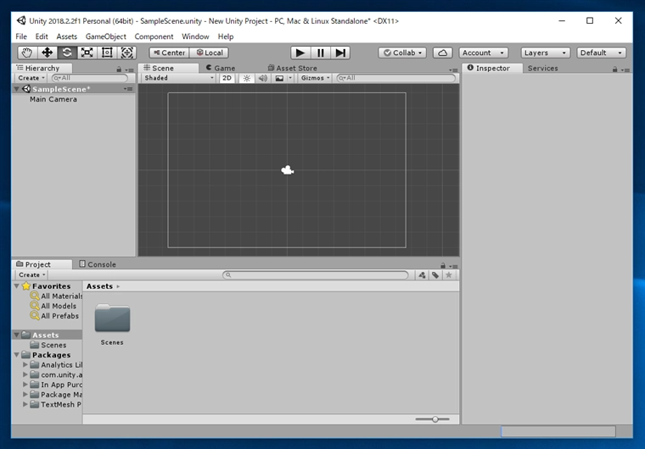The width and height of the screenshot is (645, 449).
Task: Pause the game playback
Action: (x=321, y=53)
